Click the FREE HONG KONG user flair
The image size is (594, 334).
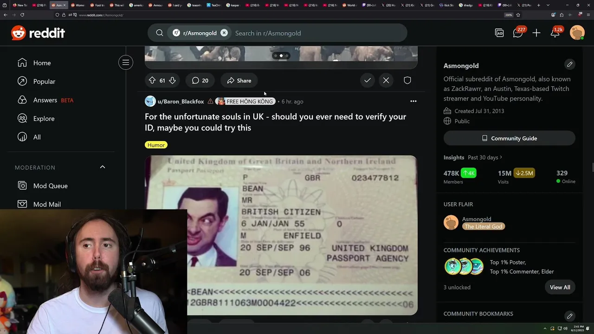245,101
